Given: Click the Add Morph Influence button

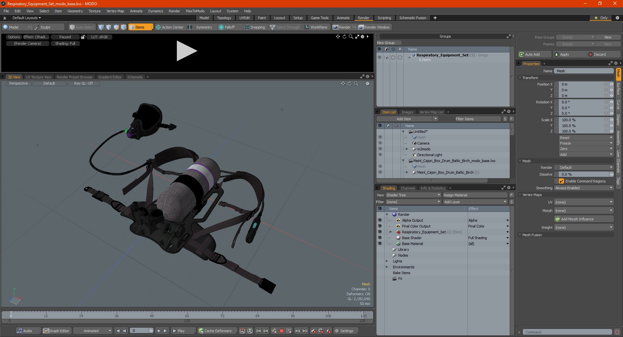Looking at the screenshot, I should coord(584,219).
